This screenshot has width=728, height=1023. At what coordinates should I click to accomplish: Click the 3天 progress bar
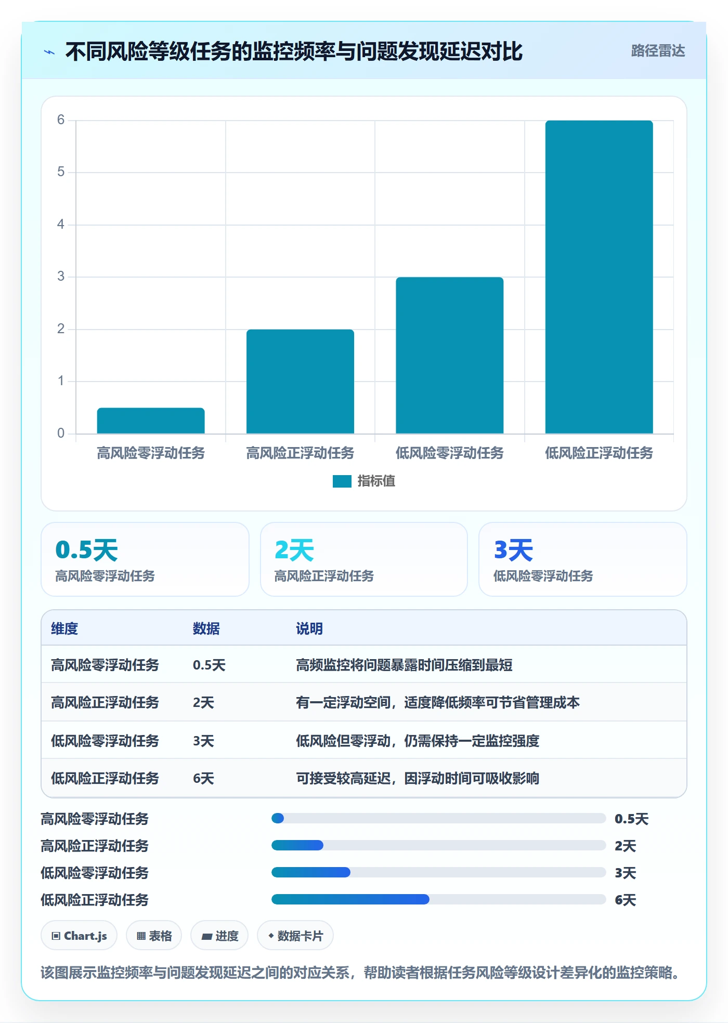click(x=438, y=872)
